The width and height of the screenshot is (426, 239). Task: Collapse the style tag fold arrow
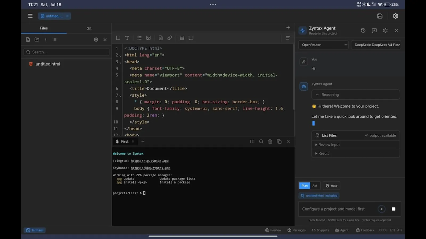tap(120, 96)
